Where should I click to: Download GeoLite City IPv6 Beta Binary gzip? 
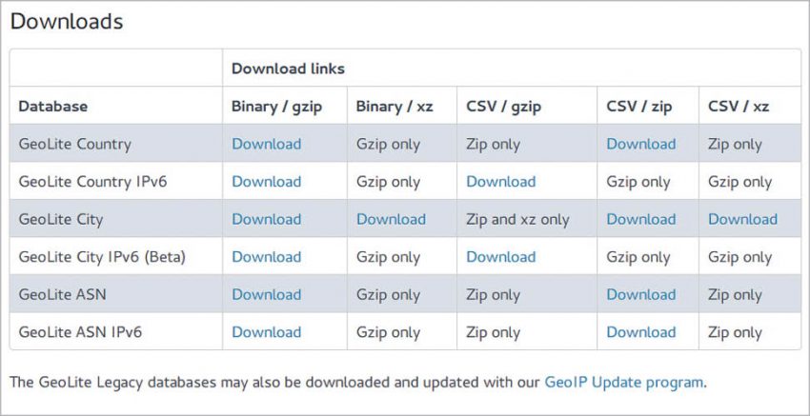click(x=266, y=257)
